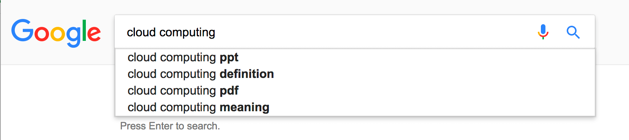This screenshot has height=140, width=629.
Task: Click the bold word meaning in suggestions
Action: pyautogui.click(x=245, y=108)
